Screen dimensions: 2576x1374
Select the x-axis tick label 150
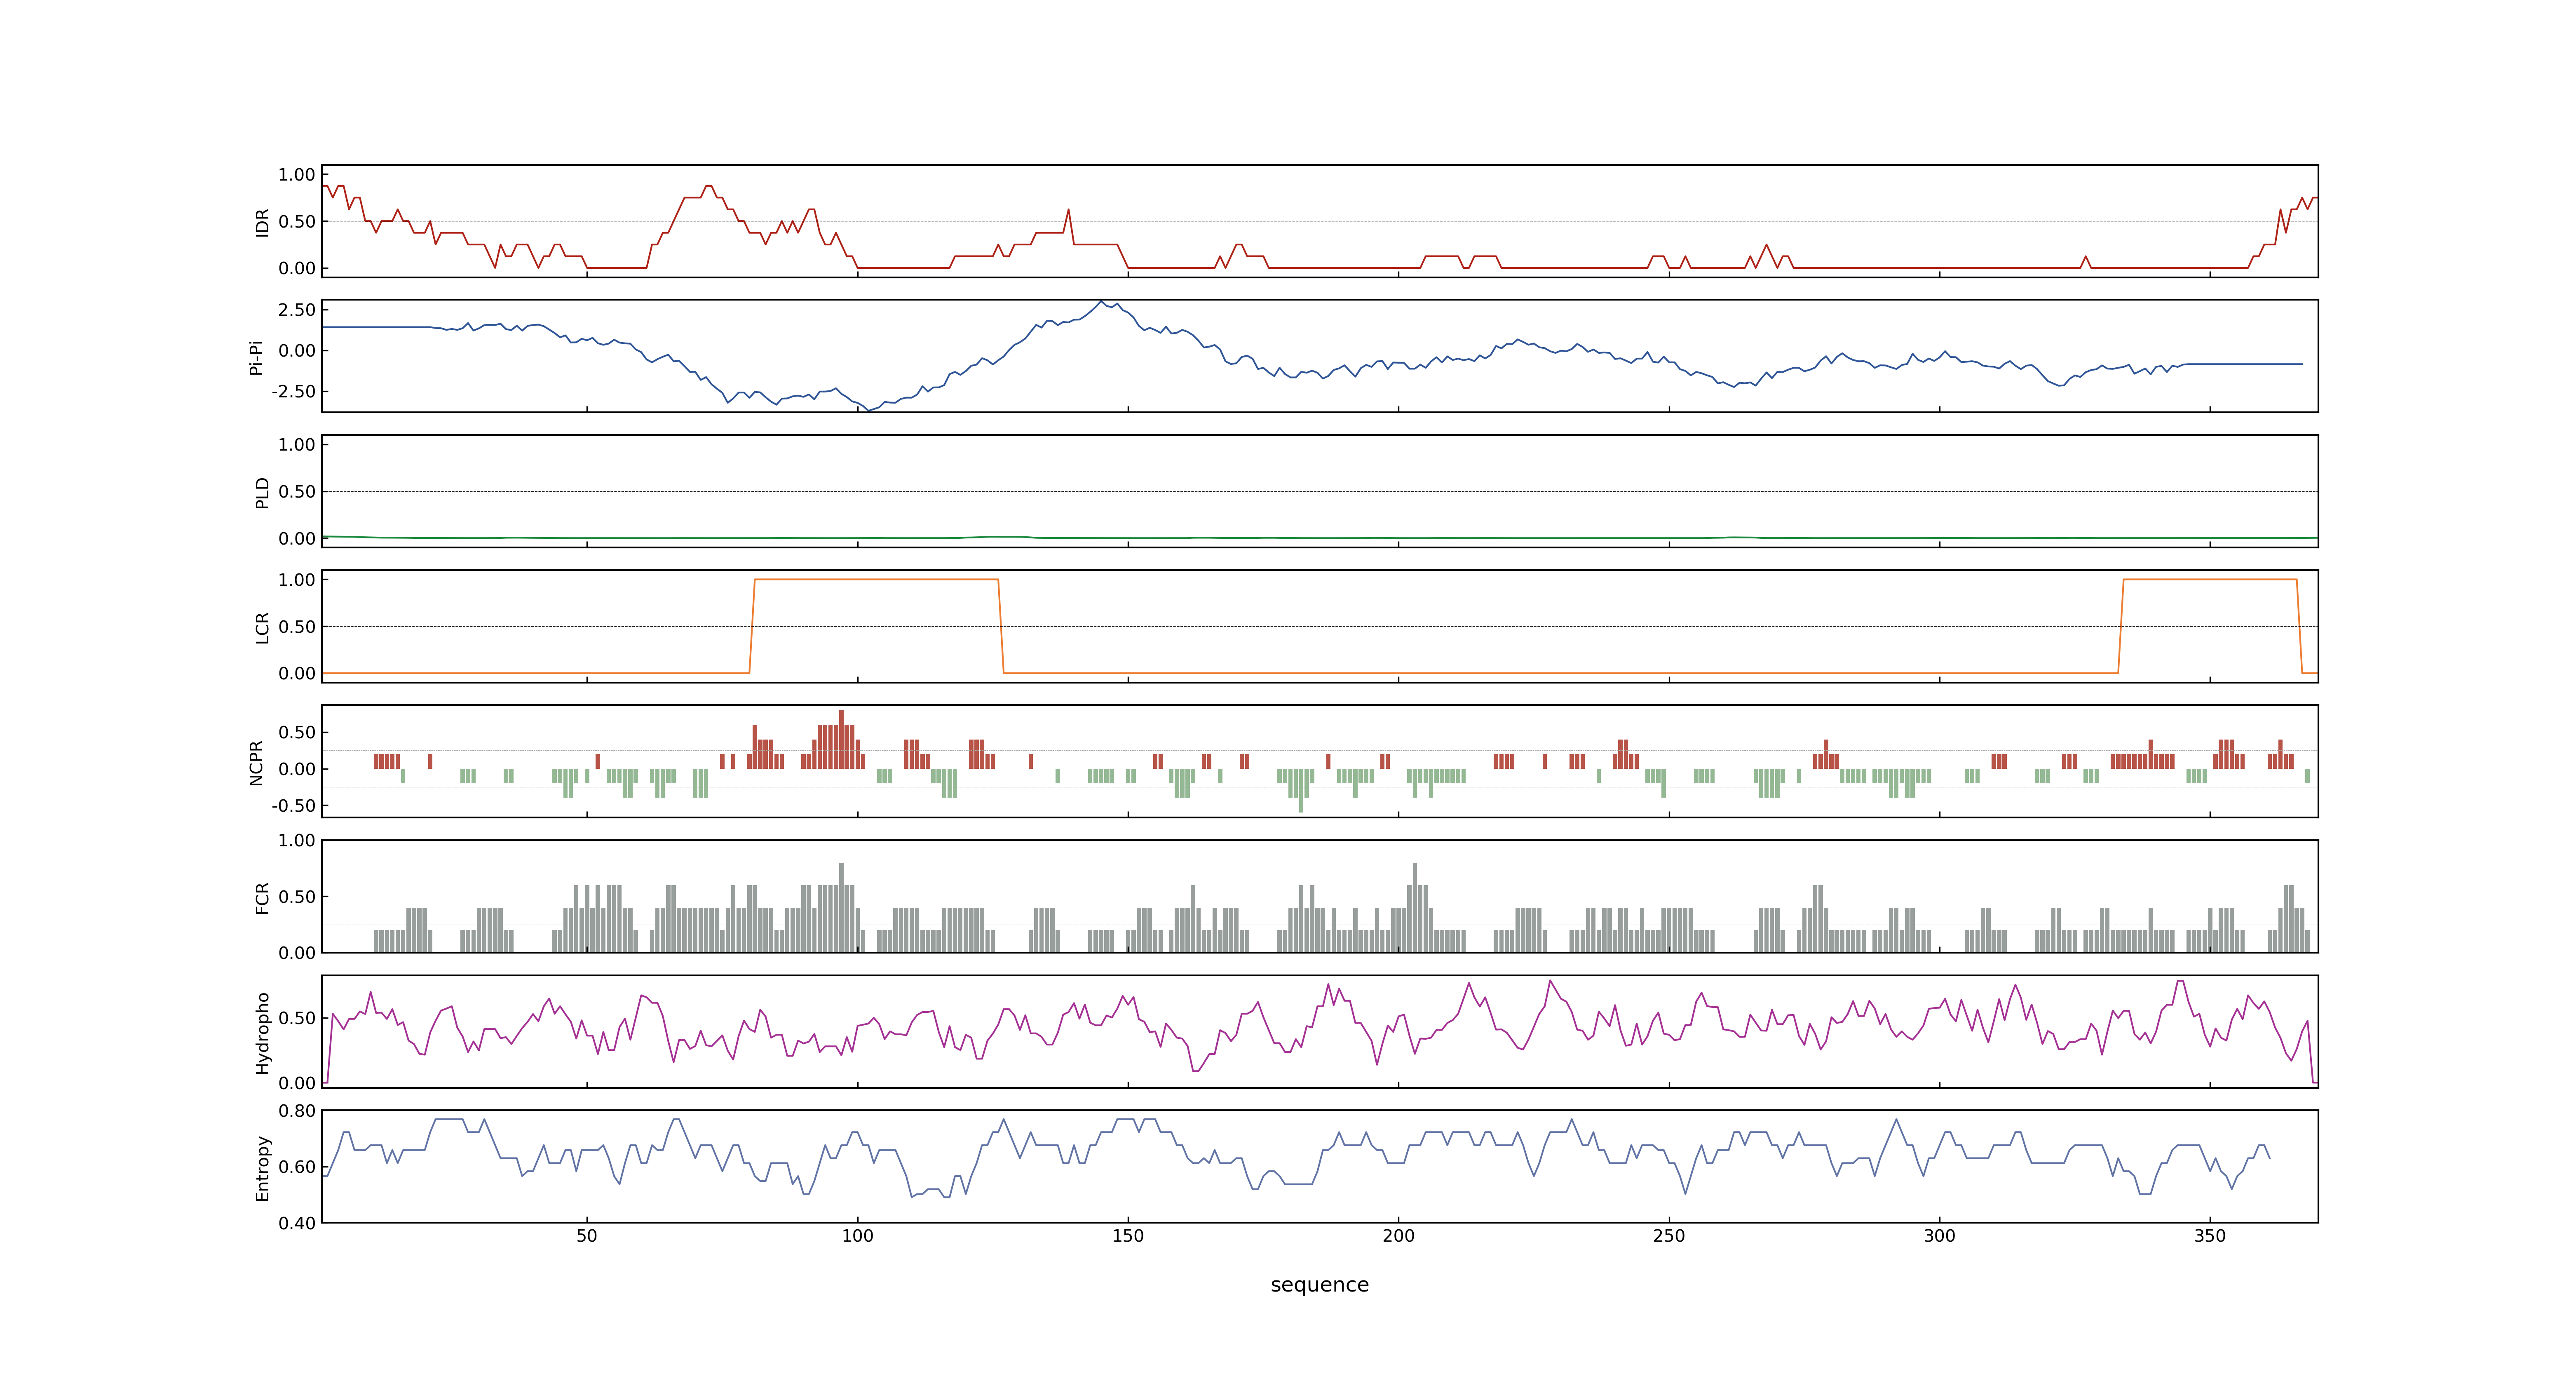(1128, 1236)
